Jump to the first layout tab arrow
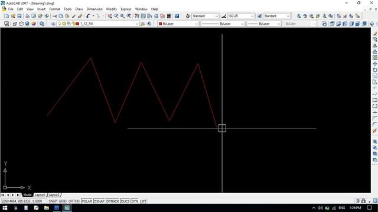Image resolution: width=378 pixels, height=212 pixels. coord(2,195)
